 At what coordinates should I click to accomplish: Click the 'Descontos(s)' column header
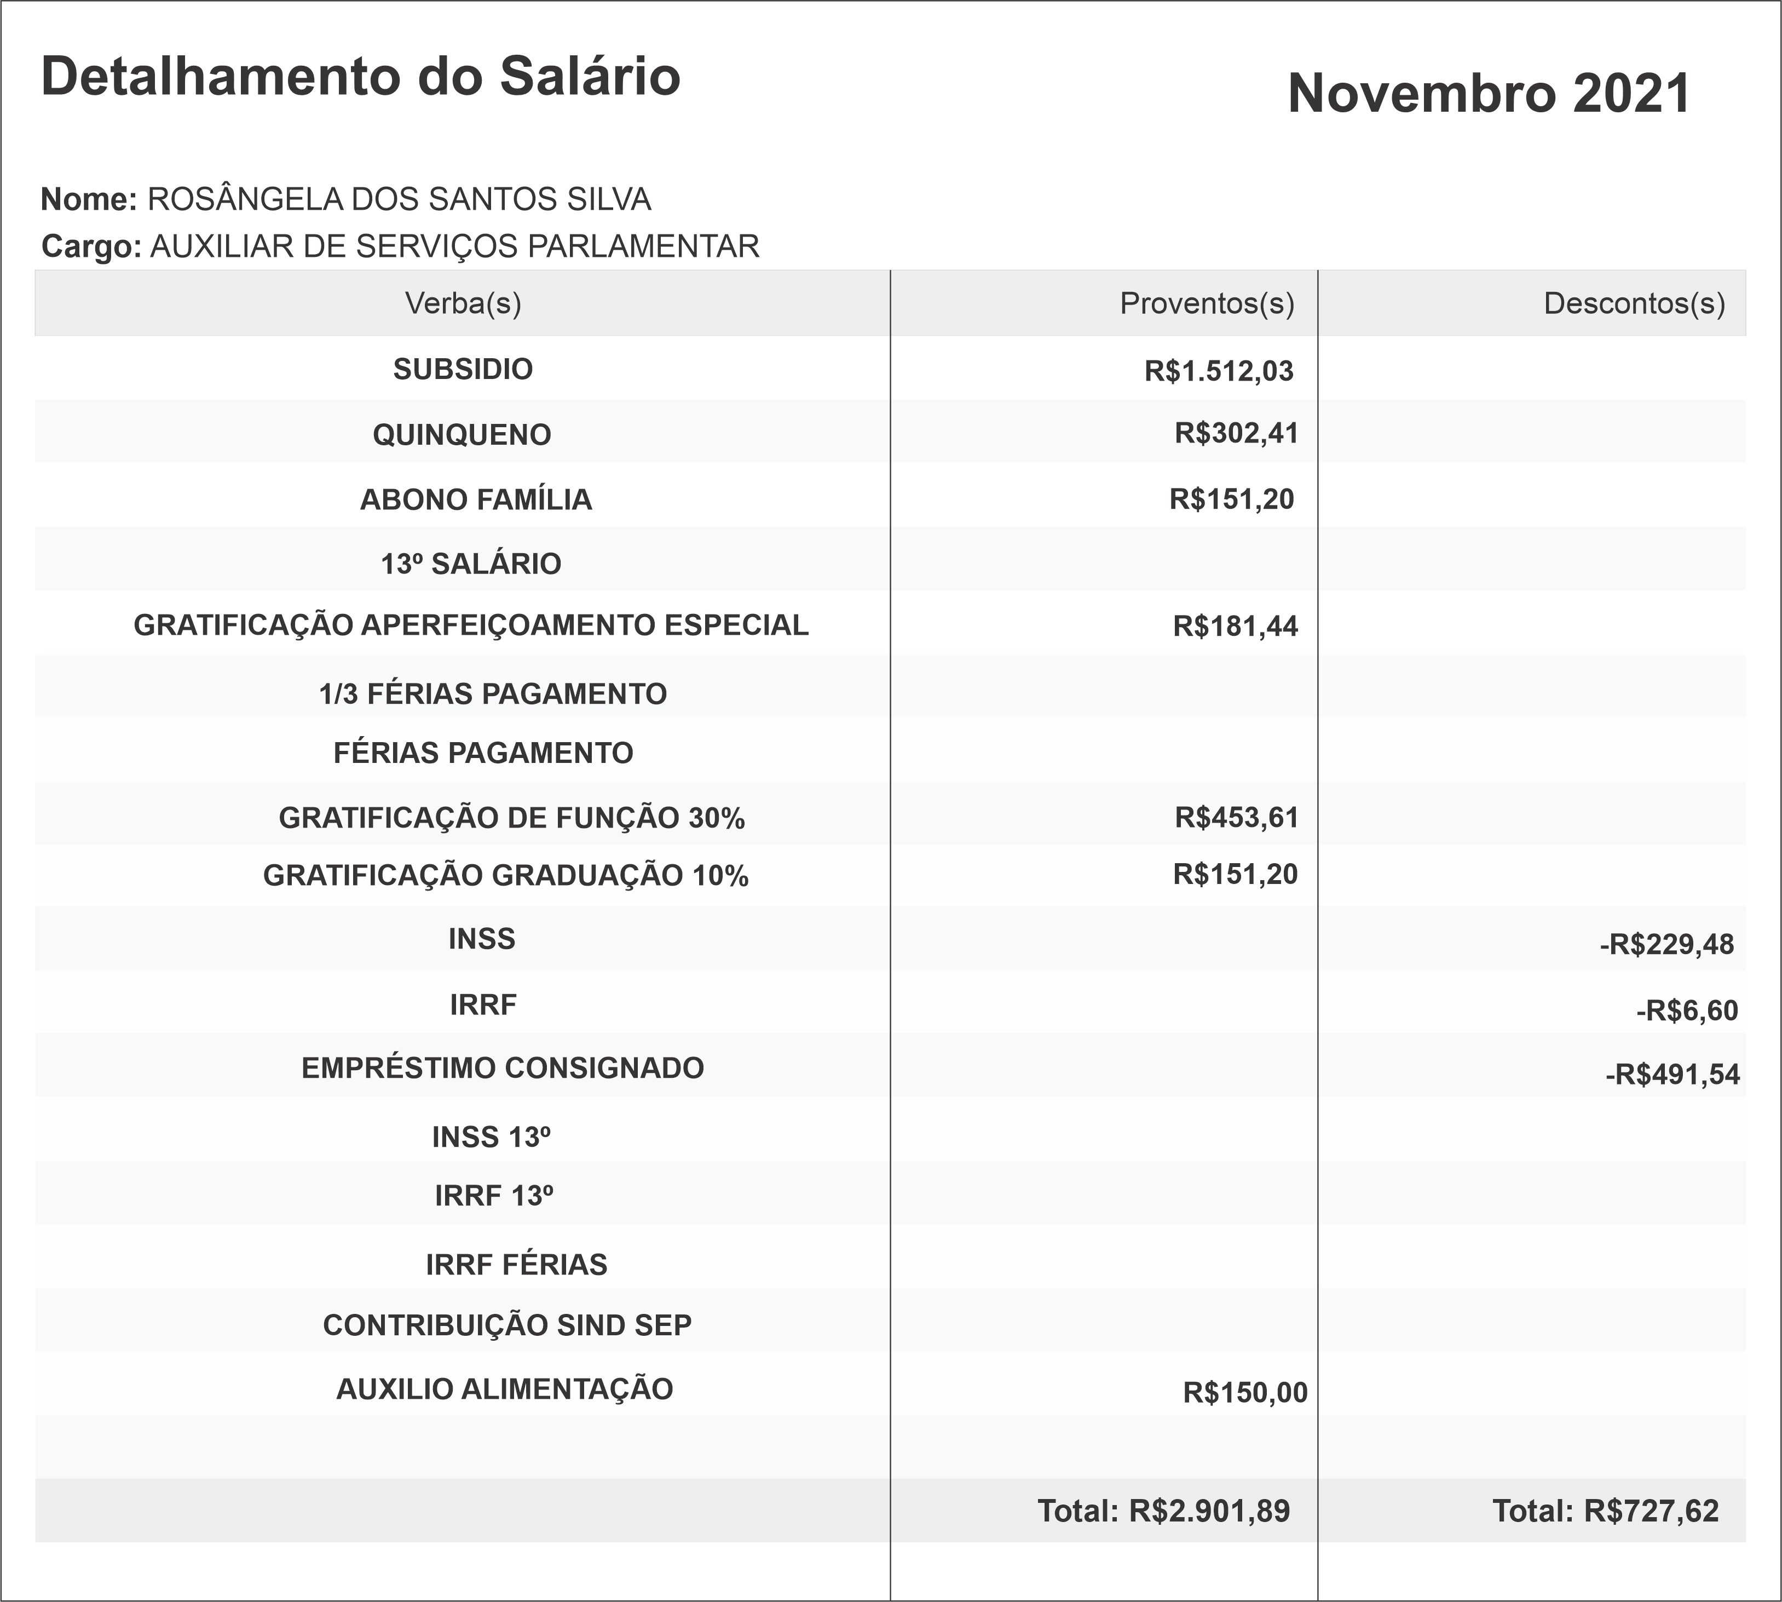pos(1634,303)
